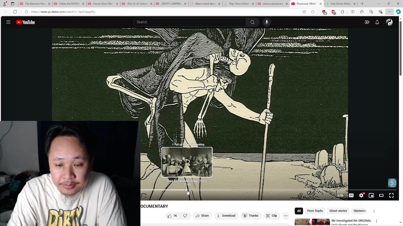Open browser profile icon in title bar

(5, 4)
